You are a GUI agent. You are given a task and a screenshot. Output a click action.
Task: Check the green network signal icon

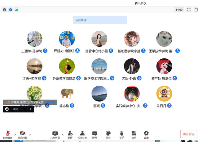(x=17, y=10)
